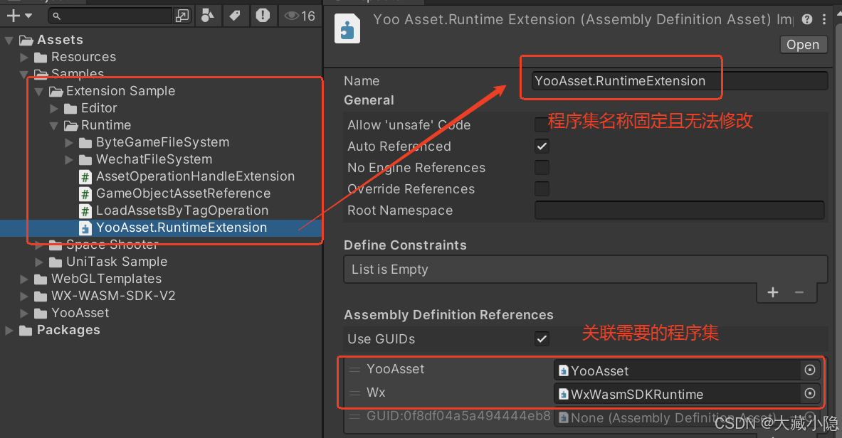The image size is (842, 438).
Task: Open object picker for WxWasmSDKRuntime reference
Action: (810, 393)
